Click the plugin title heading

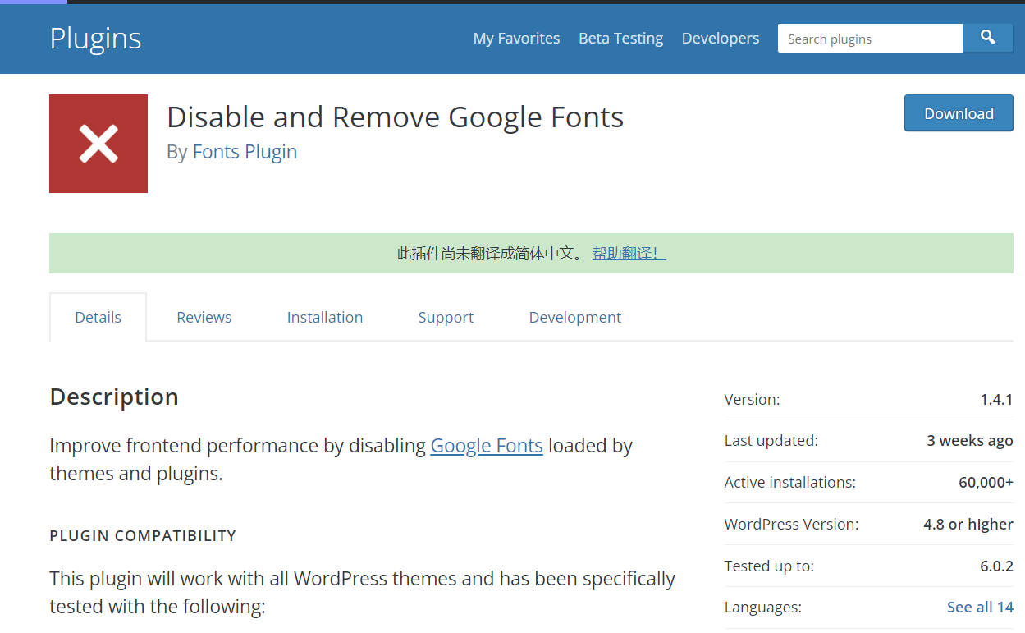tap(396, 117)
